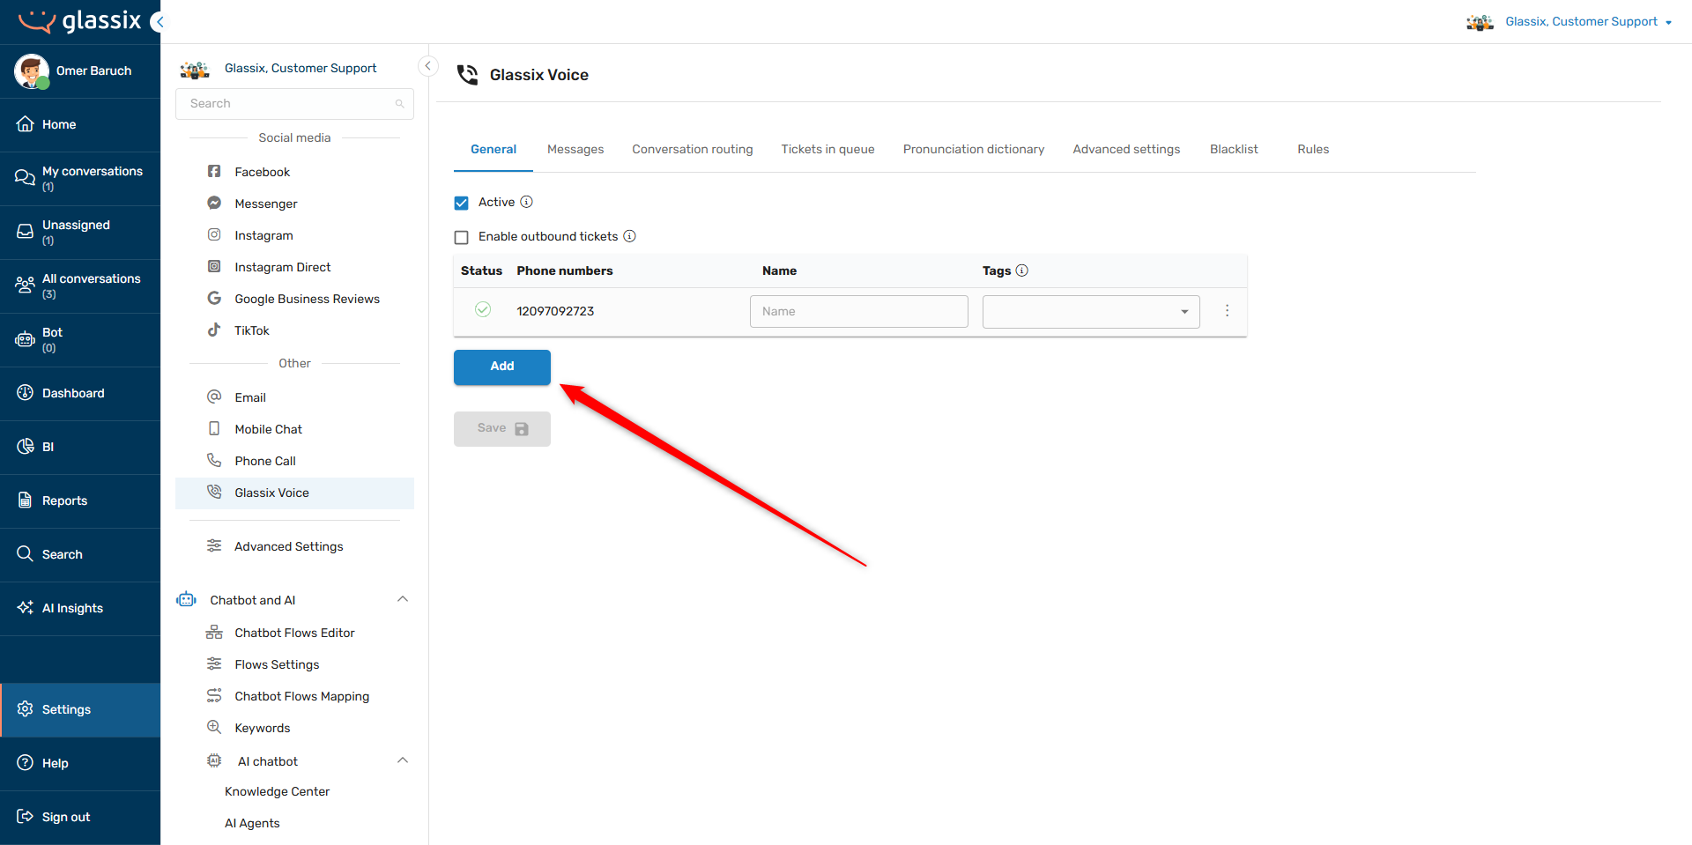Open Instagram channel settings
Viewport: 1692px width, 845px height.
tap(294, 235)
